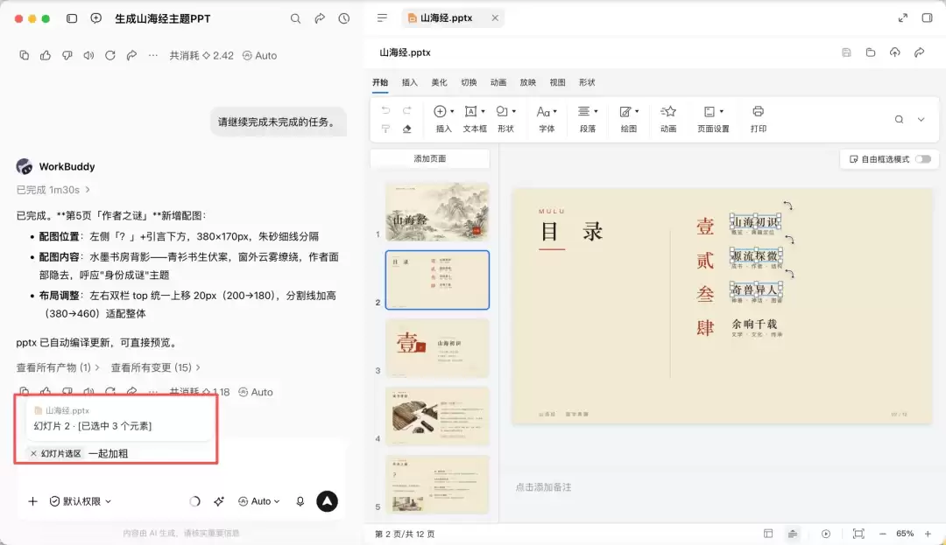946x545 pixels.
Task: Switch to the 插入 ribbon tab
Action: click(x=410, y=82)
